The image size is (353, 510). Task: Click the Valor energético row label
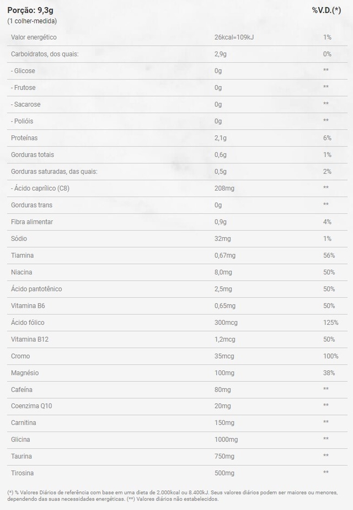[34, 37]
